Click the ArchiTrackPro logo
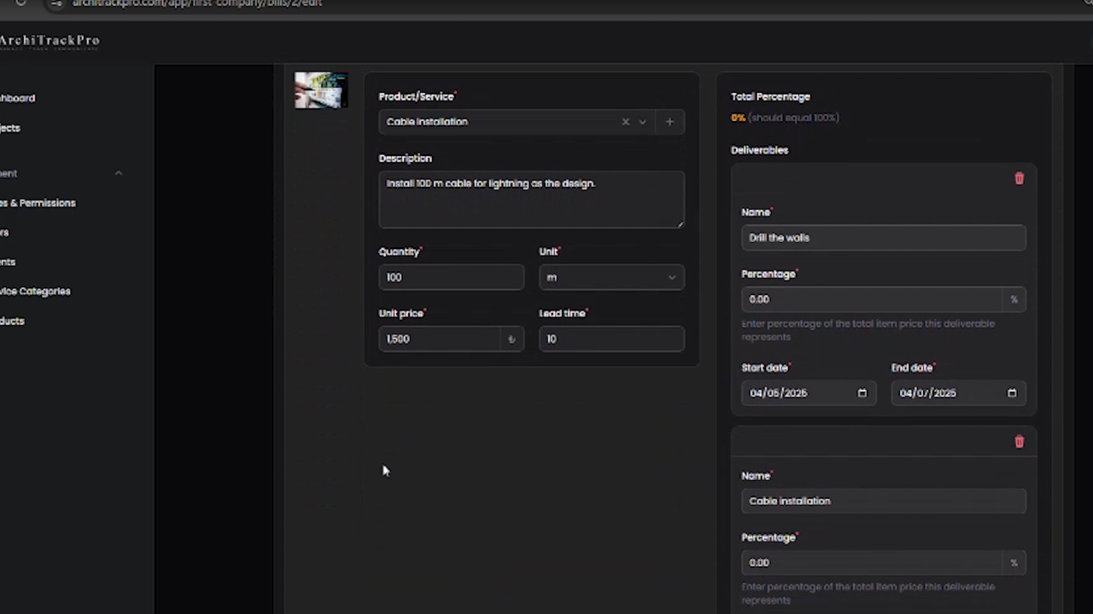This screenshot has width=1093, height=614. 50,42
